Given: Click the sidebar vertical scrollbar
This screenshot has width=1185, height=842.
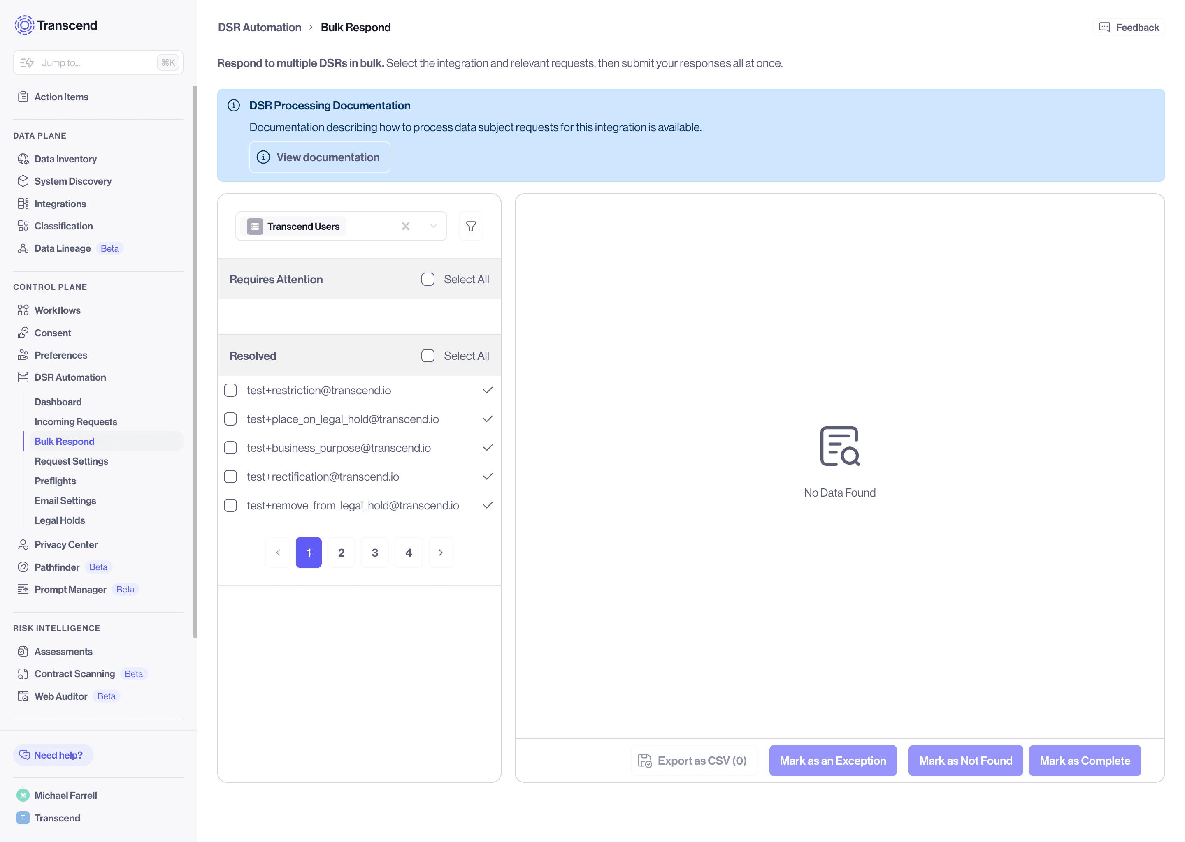Looking at the screenshot, I should coord(195,361).
